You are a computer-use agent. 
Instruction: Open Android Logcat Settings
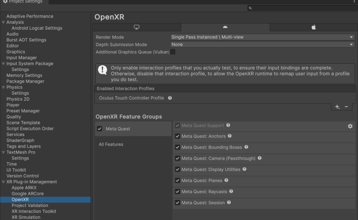37,28
